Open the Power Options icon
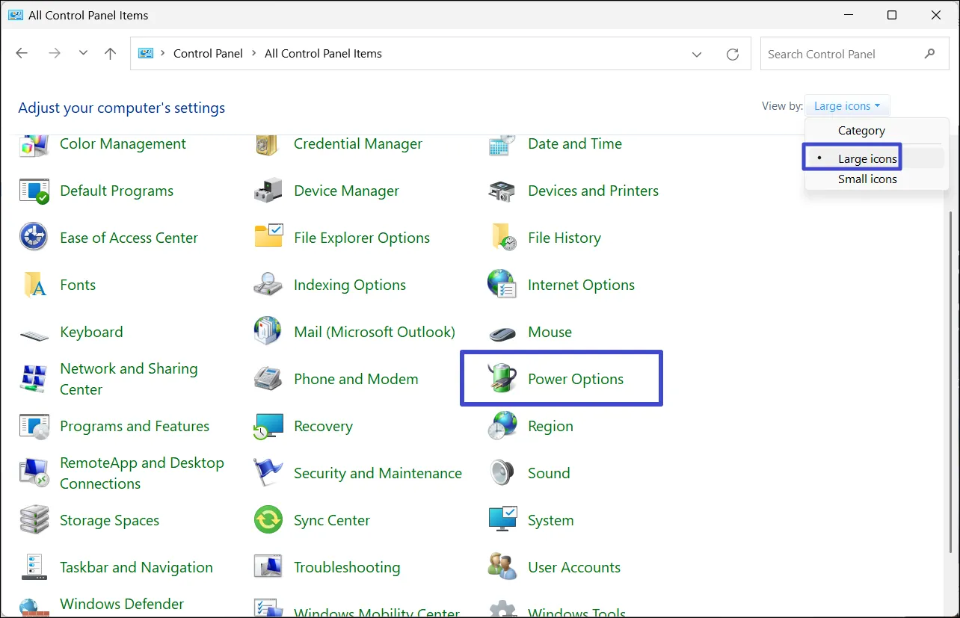Screen dimensions: 960x618 (x=502, y=379)
